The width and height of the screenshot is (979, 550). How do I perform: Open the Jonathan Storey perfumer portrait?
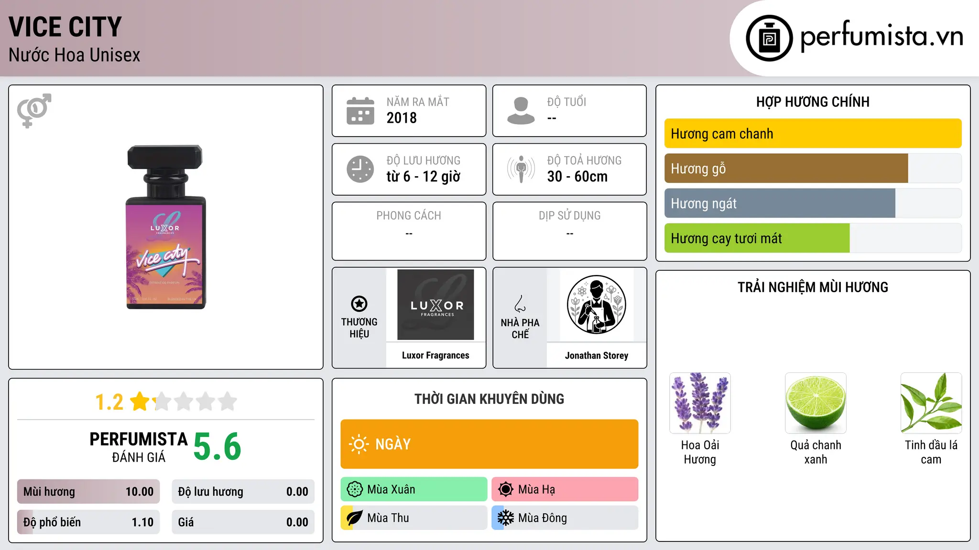[596, 305]
